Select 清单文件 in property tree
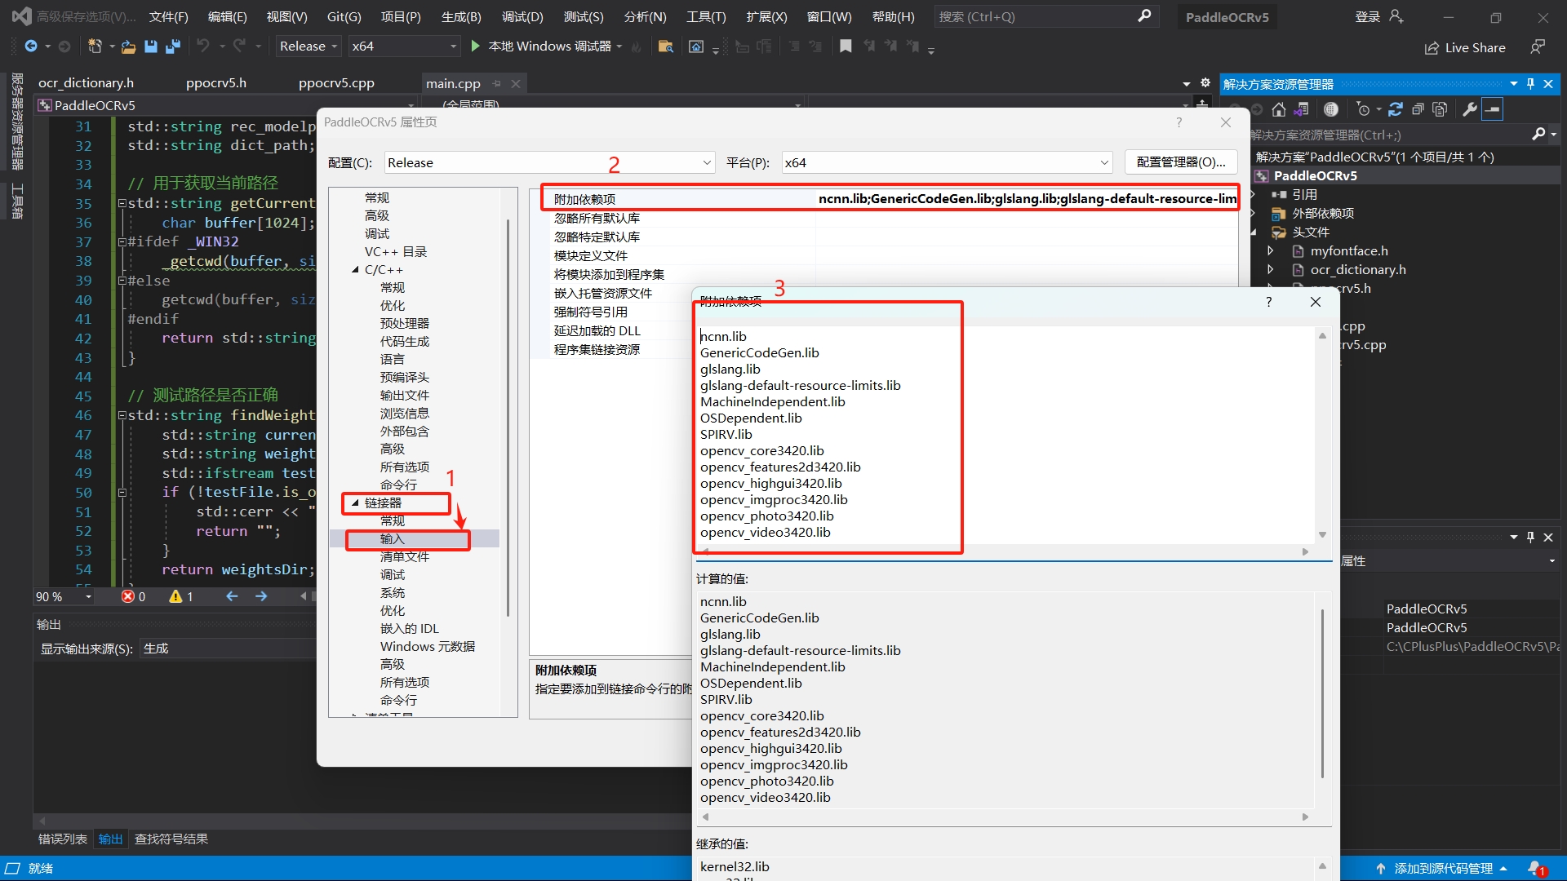The image size is (1567, 881). pyautogui.click(x=404, y=557)
